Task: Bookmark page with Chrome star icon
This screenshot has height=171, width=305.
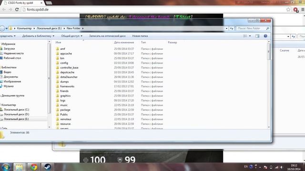Action: click(288, 9)
